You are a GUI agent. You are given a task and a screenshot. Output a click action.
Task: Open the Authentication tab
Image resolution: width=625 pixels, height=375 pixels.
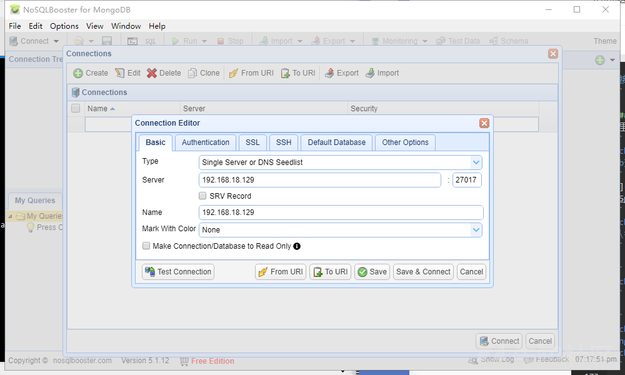point(206,142)
